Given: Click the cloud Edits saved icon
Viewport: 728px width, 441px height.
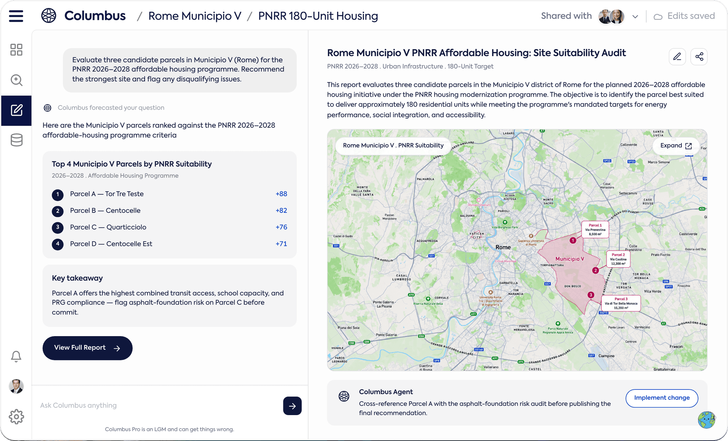Looking at the screenshot, I should tap(658, 17).
